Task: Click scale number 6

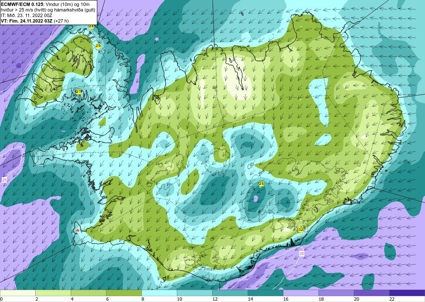Action: [x=108, y=299]
